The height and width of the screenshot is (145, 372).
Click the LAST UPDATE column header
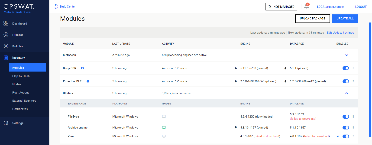click(121, 44)
